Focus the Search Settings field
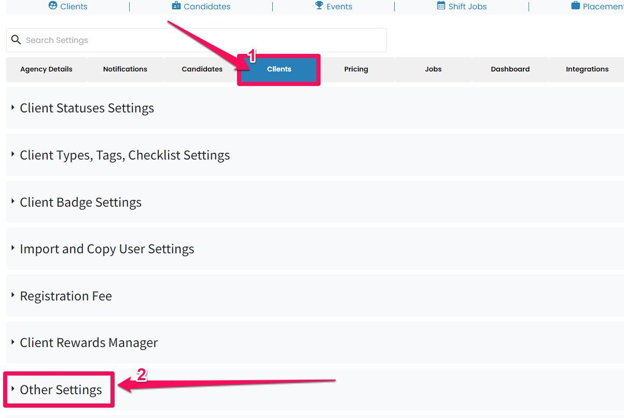This screenshot has width=624, height=418. tap(197, 40)
